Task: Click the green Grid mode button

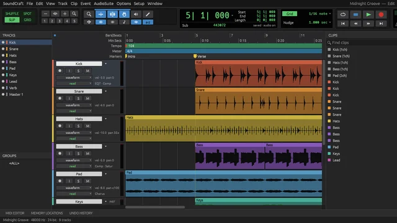Action: [x=290, y=14]
